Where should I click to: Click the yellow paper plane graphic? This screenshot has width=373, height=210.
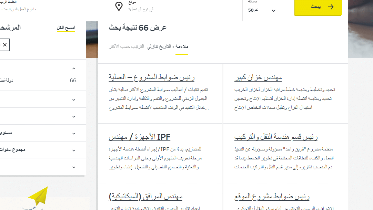point(39,196)
